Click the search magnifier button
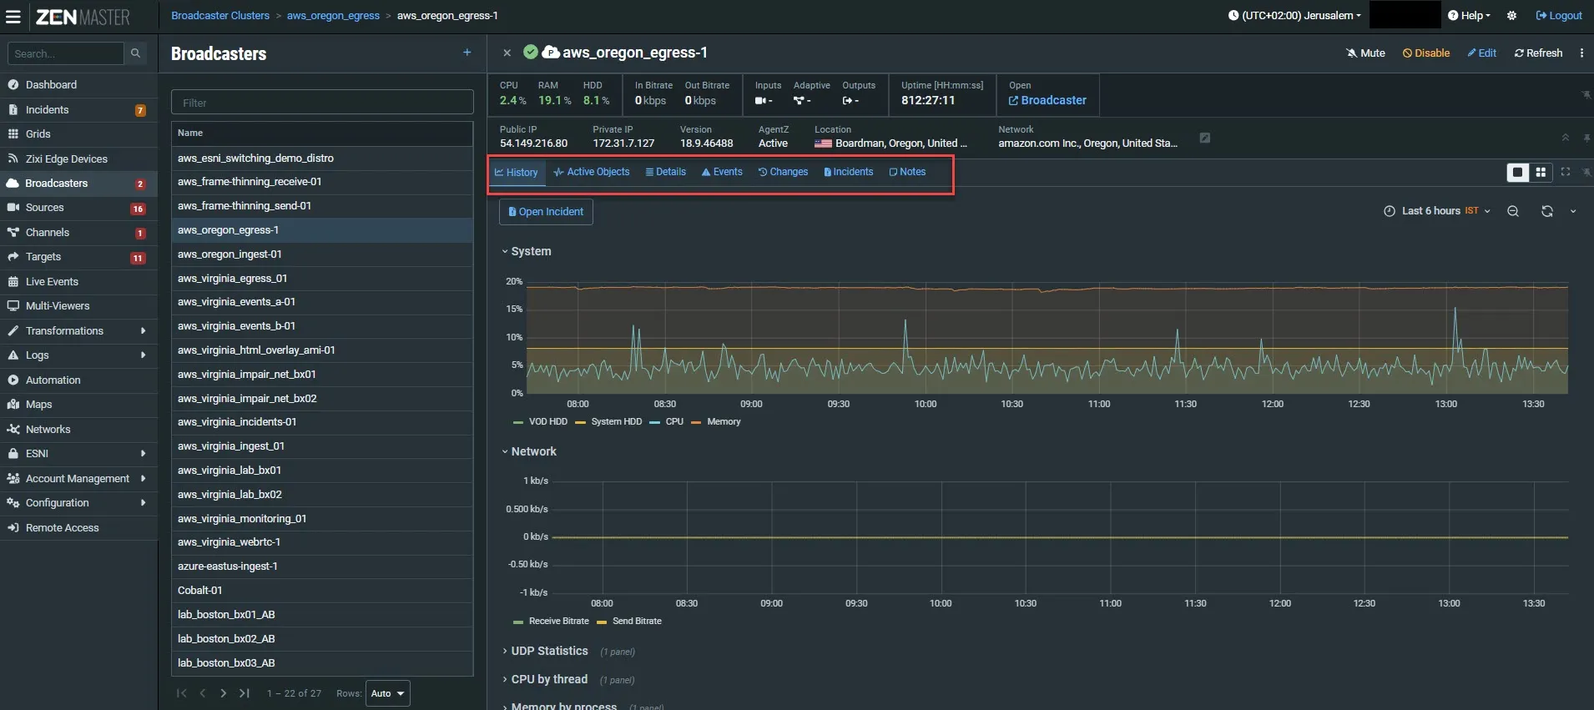1594x710 pixels. [x=135, y=53]
